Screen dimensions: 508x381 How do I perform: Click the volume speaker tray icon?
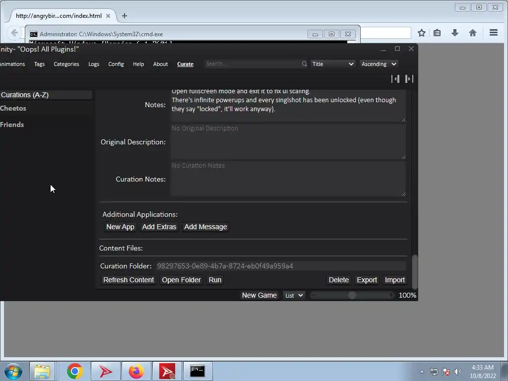click(x=457, y=372)
